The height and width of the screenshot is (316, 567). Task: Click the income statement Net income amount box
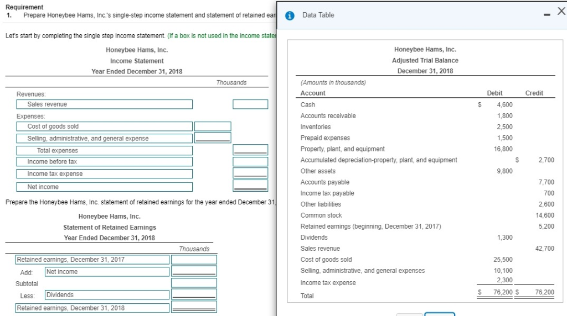[x=250, y=186]
